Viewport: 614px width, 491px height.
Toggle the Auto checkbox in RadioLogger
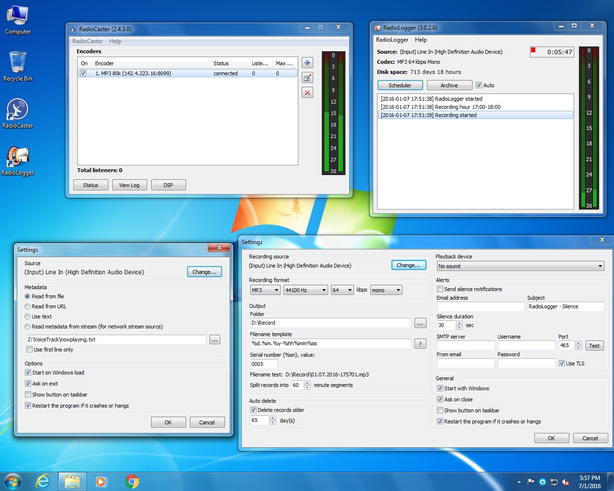(479, 85)
